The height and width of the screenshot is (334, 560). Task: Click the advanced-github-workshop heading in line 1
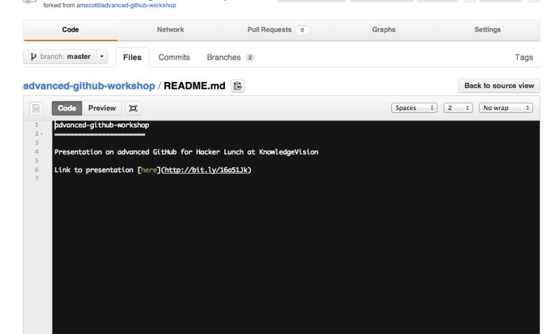pyautogui.click(x=102, y=125)
